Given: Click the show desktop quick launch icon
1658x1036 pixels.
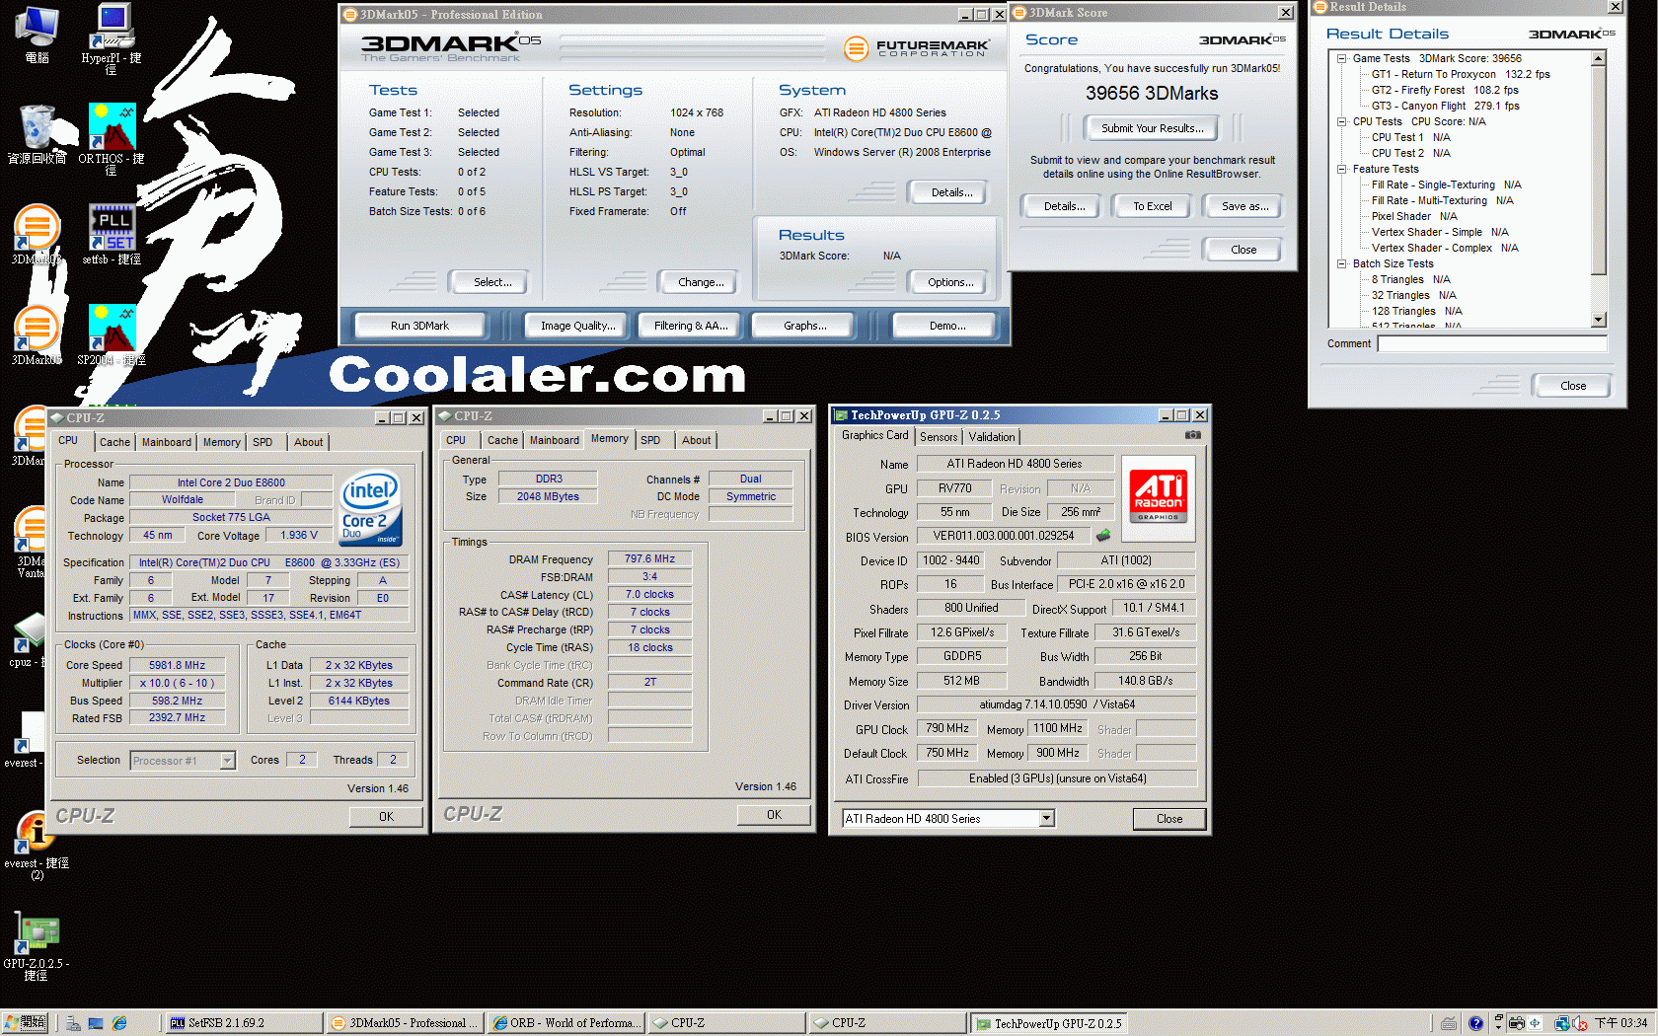Looking at the screenshot, I should click(x=96, y=1023).
